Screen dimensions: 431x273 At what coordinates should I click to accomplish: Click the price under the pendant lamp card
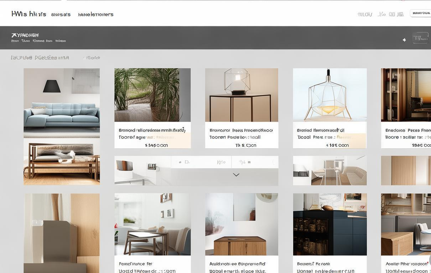click(337, 145)
